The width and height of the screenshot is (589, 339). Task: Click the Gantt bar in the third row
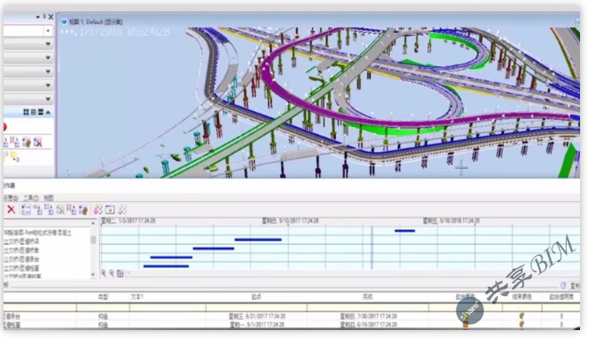tap(214, 249)
